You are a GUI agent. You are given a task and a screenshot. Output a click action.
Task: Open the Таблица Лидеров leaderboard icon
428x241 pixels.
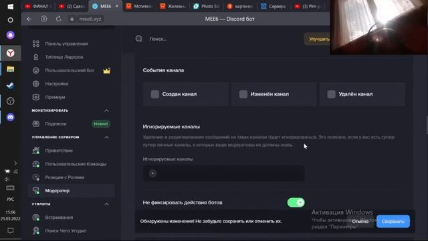click(x=35, y=57)
